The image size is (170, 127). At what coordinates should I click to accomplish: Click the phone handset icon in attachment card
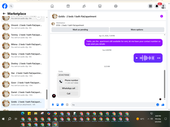61,81
